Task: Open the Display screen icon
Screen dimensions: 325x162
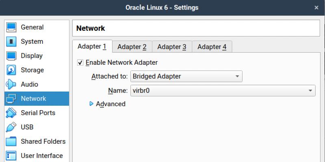Action: point(11,56)
